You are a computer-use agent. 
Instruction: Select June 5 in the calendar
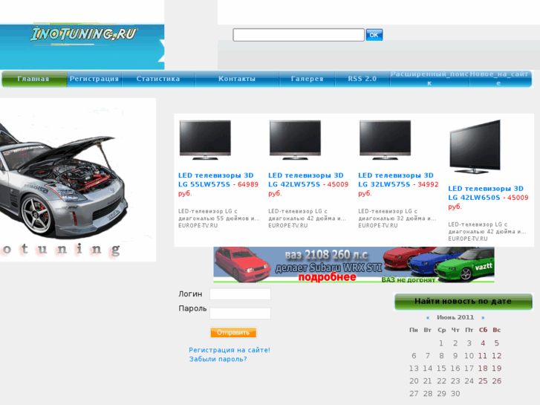[497, 343]
